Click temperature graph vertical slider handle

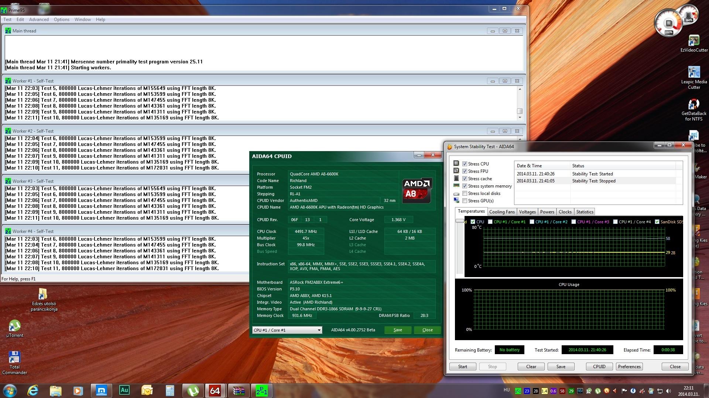(x=460, y=221)
